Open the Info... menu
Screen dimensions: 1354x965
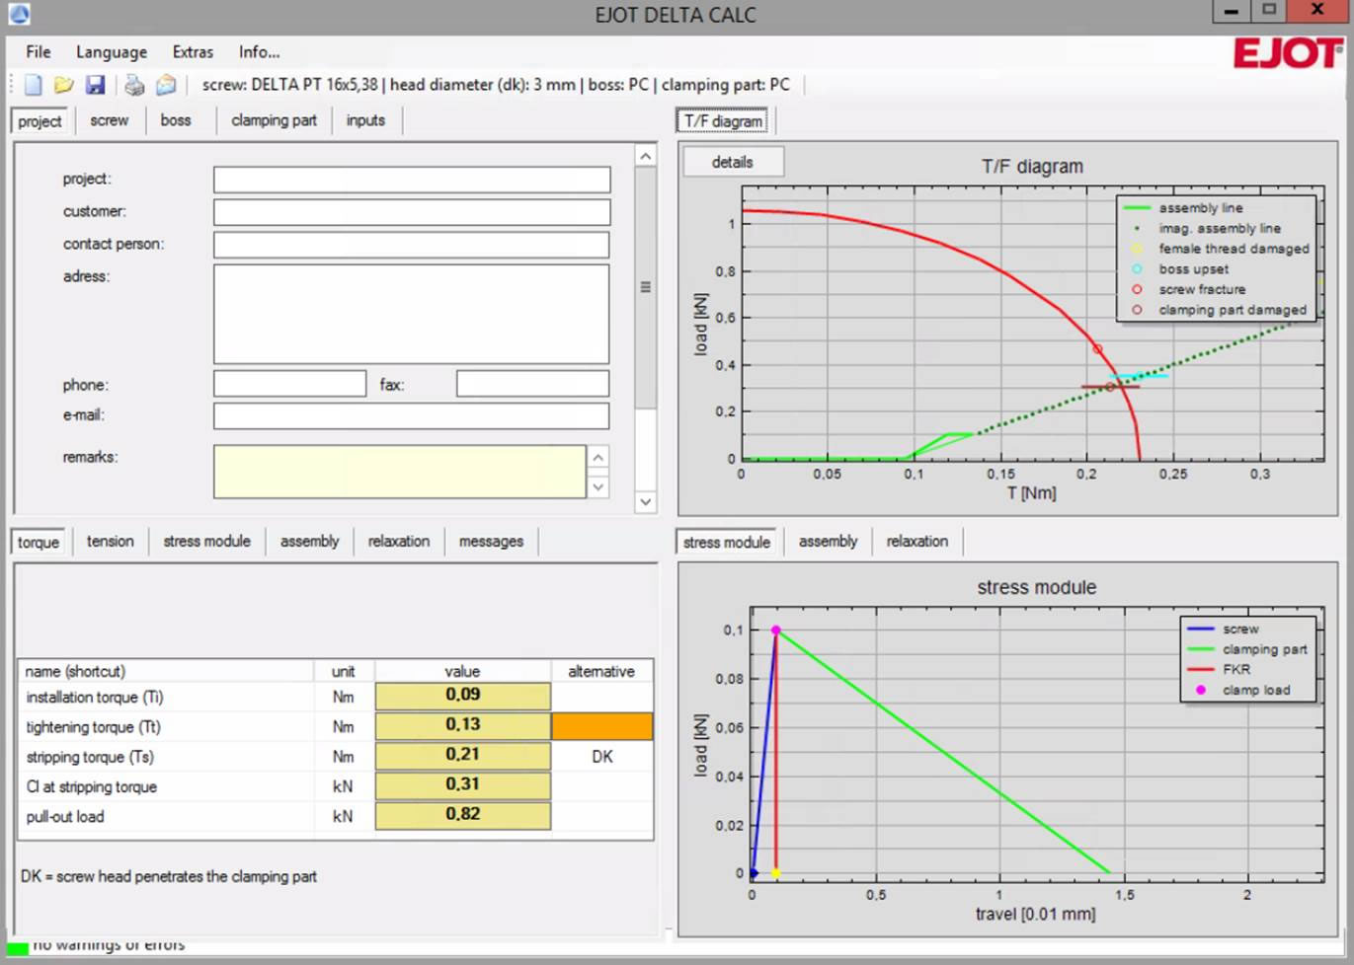(x=259, y=52)
